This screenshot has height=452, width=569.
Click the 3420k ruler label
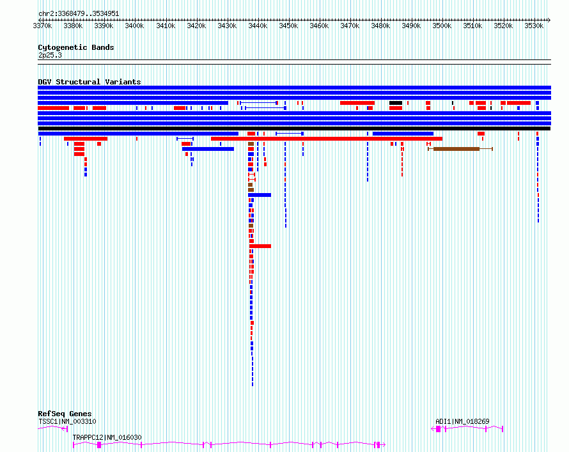pos(196,26)
